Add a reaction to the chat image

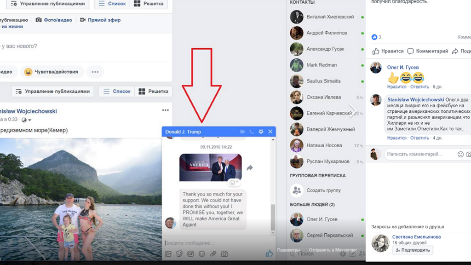tap(234, 183)
